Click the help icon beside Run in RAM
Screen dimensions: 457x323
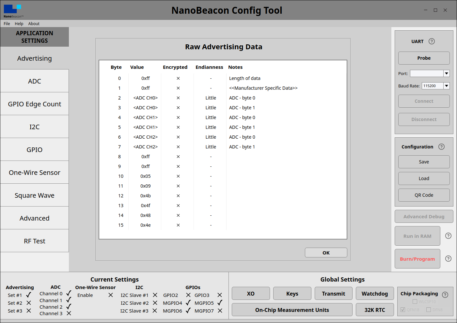449,236
